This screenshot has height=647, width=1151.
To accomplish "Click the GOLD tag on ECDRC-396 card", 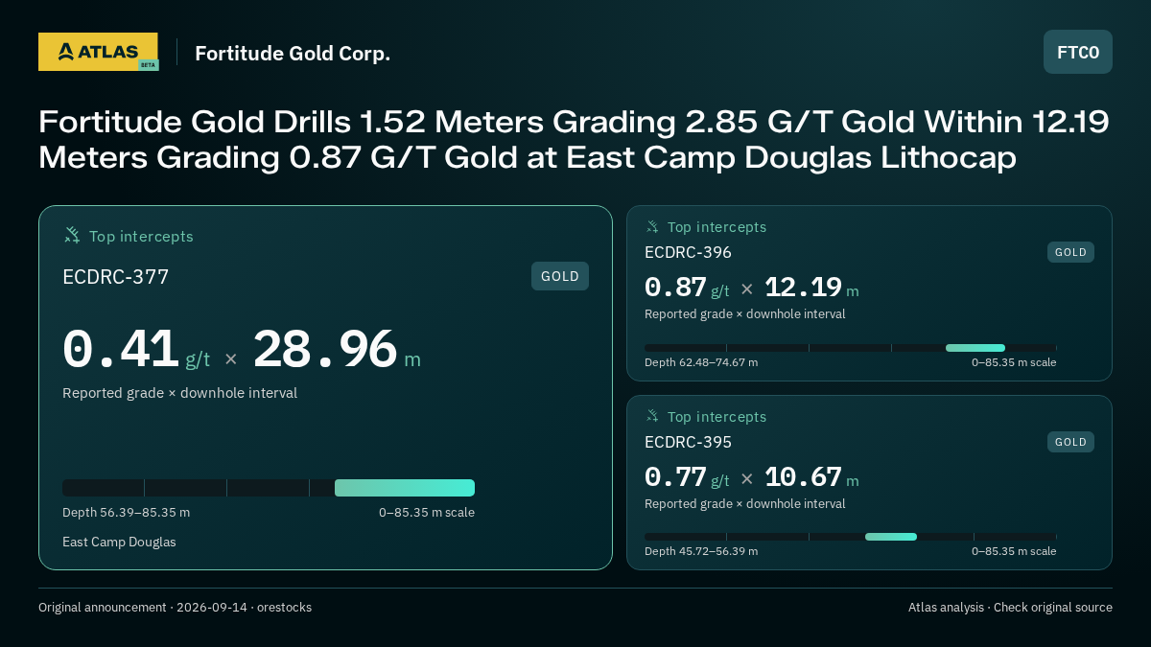I will [1070, 252].
